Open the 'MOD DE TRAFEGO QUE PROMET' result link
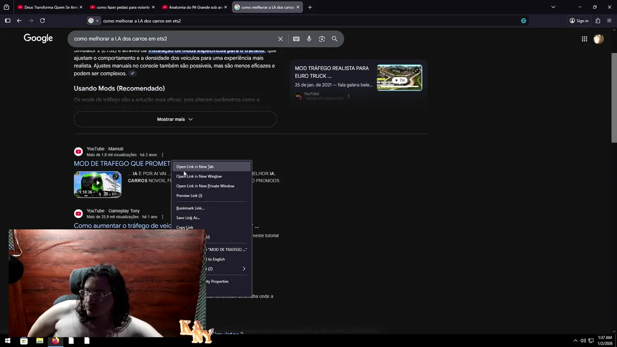The height and width of the screenshot is (347, 617). coord(122,163)
